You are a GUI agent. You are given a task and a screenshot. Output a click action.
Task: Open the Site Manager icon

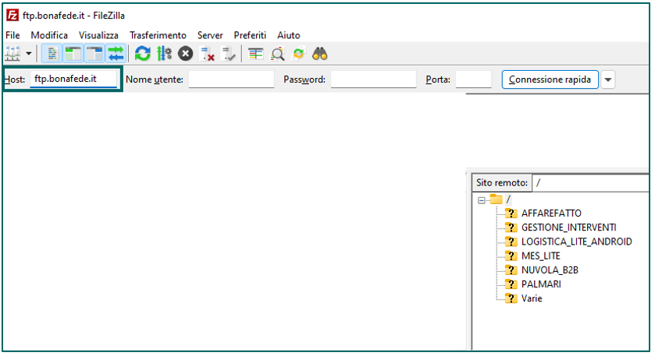point(12,54)
